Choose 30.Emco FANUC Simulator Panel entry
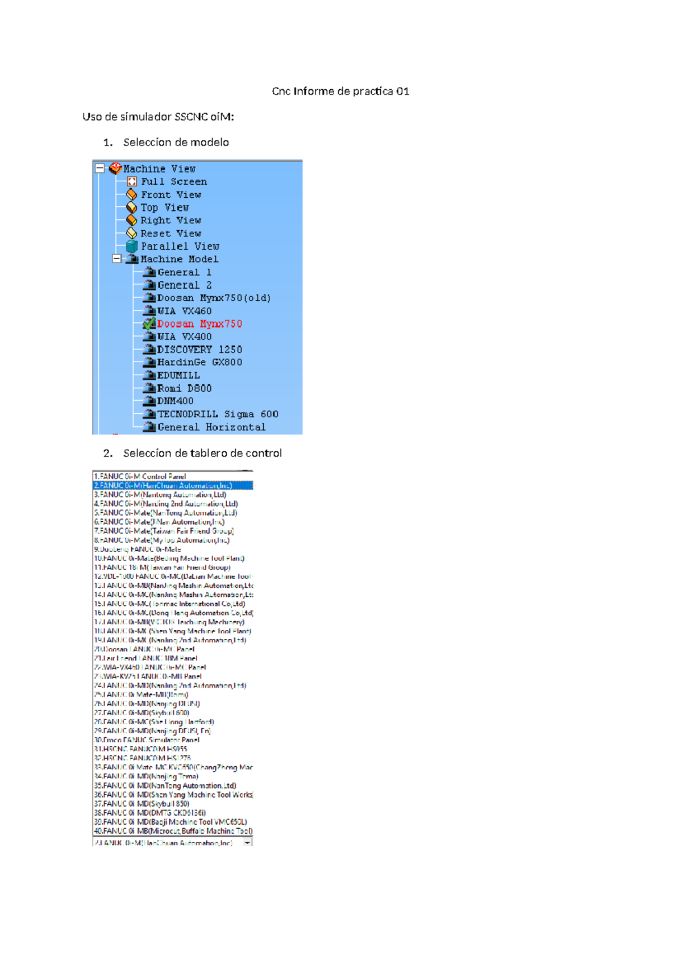Screen dimensions: 682x964 coord(147,740)
